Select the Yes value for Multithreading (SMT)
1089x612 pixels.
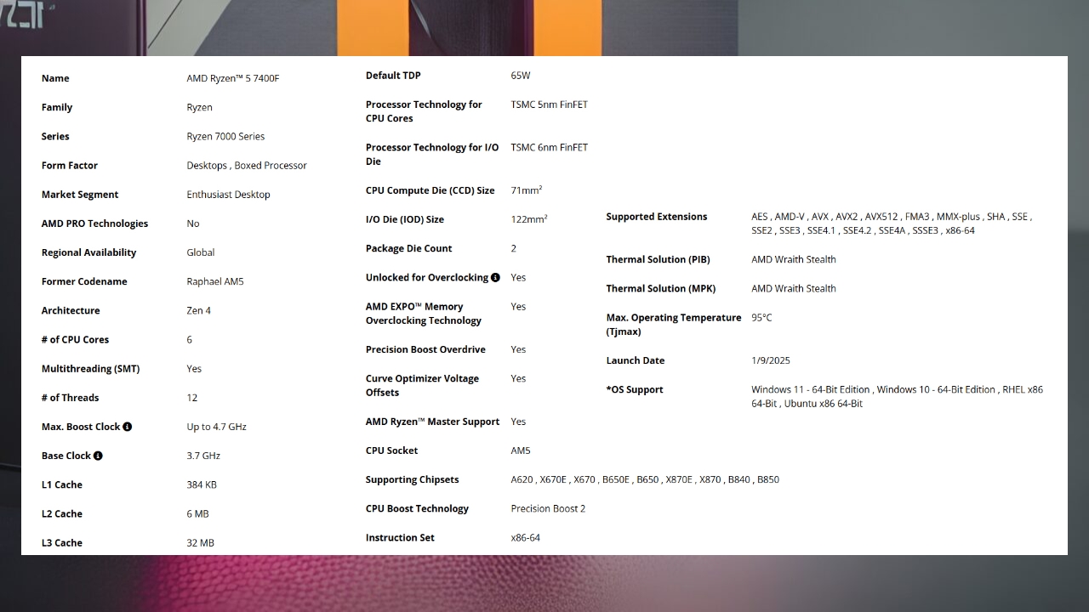point(194,369)
